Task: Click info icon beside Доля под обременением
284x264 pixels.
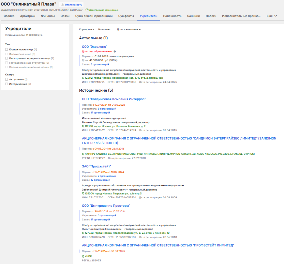Action: 115,51
